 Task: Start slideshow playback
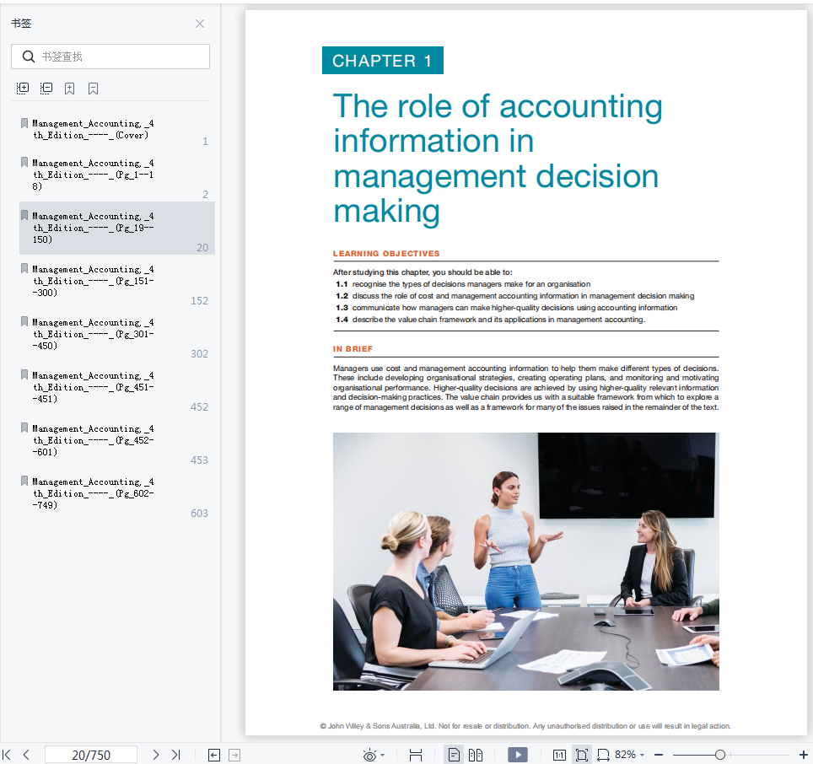518,755
